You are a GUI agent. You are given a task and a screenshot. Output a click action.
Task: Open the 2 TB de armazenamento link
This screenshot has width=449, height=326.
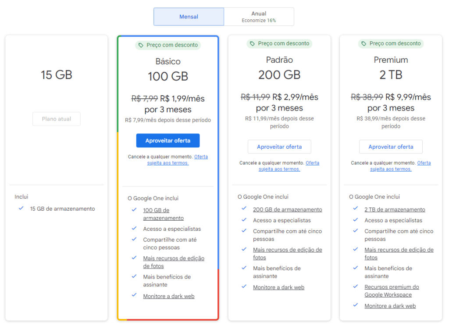394,209
